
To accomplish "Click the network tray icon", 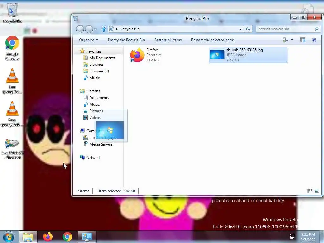I will [x=292, y=237].
